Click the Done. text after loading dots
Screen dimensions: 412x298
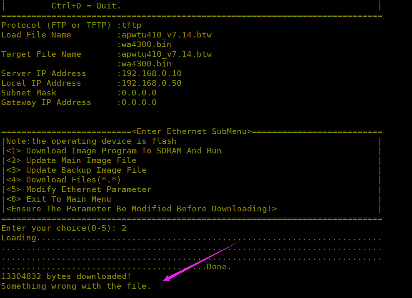(219, 267)
